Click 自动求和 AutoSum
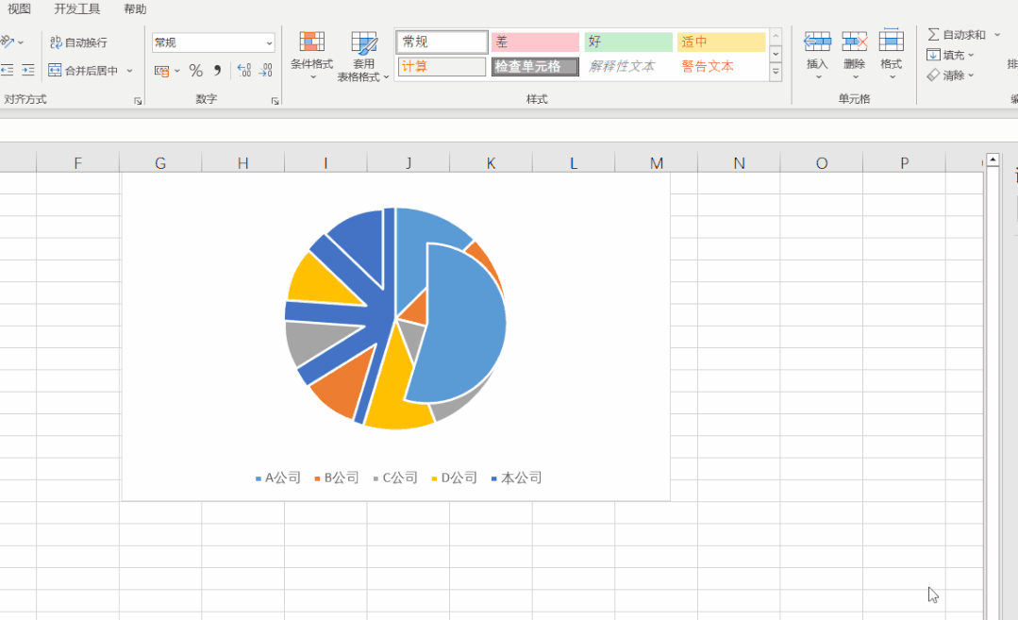The height and width of the screenshot is (620, 1018). coord(957,35)
